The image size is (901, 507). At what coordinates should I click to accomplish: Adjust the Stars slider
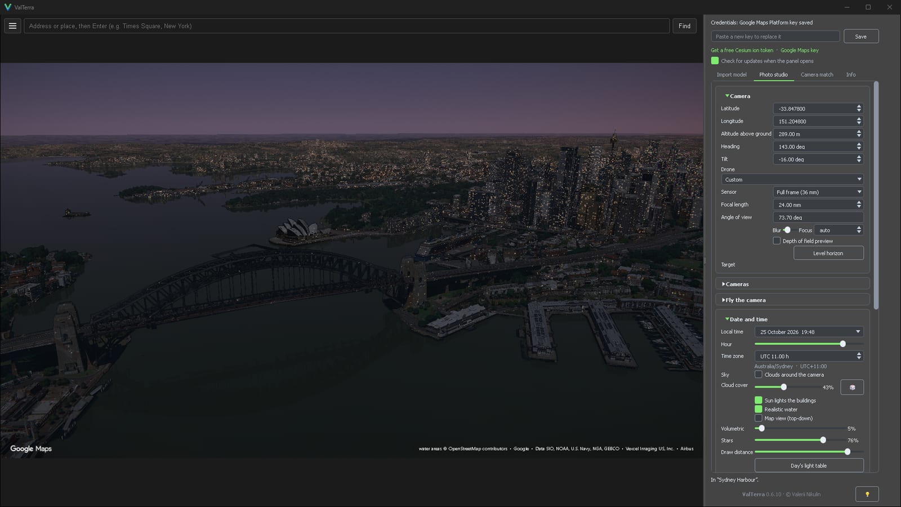point(799,440)
